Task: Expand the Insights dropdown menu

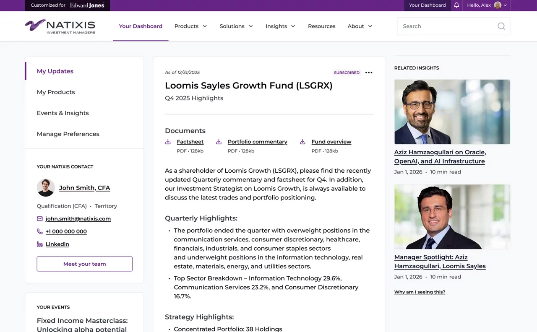Action: point(280,26)
